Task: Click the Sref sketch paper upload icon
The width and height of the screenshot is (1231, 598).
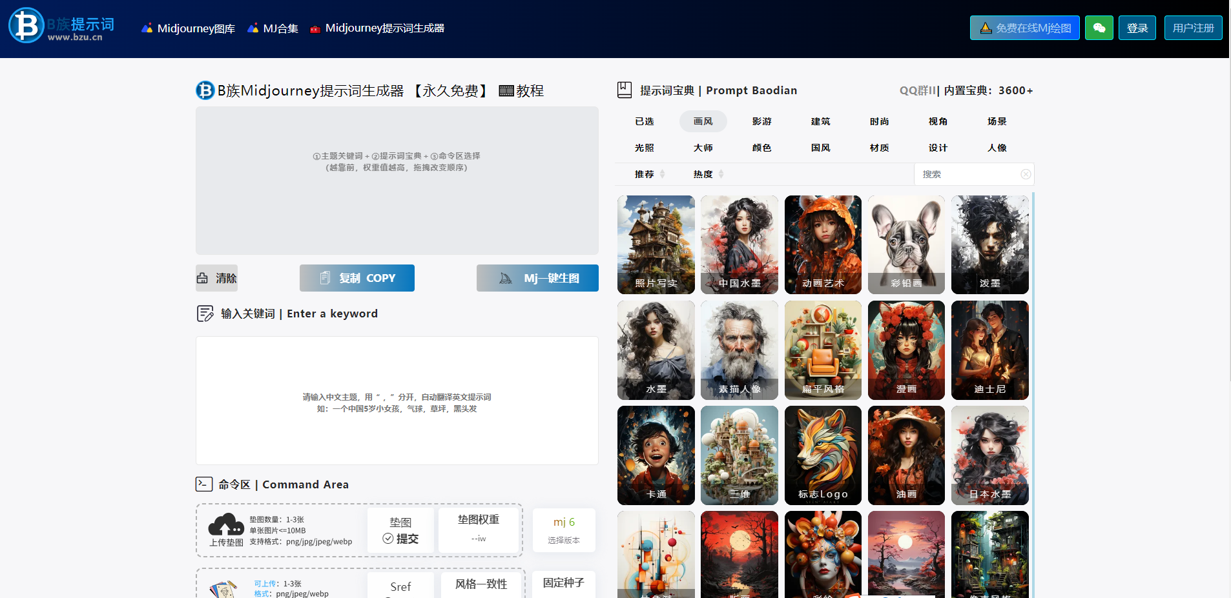Action: point(223,588)
